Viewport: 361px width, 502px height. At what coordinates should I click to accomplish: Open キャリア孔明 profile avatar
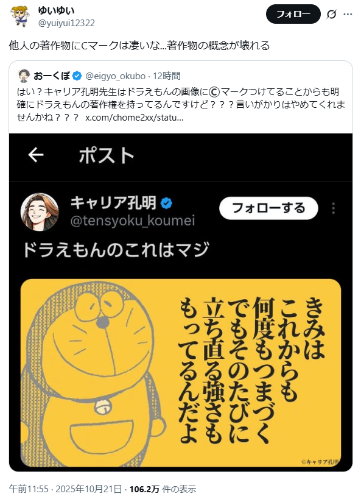[x=40, y=212]
